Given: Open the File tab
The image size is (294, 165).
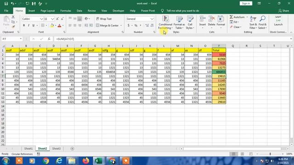Looking at the screenshot, I should pyautogui.click(x=6, y=11).
